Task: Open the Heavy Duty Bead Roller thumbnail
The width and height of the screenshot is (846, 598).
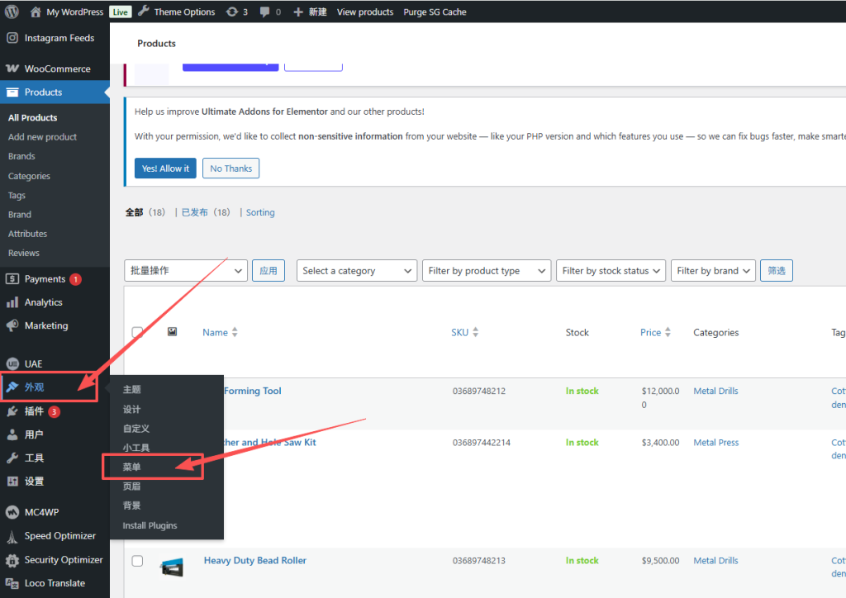Action: pyautogui.click(x=172, y=567)
